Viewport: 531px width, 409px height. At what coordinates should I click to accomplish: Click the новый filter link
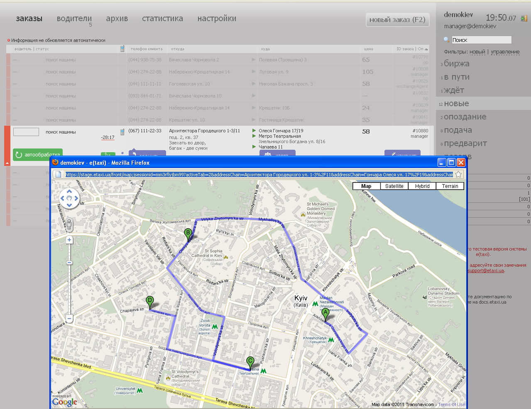[x=477, y=52]
